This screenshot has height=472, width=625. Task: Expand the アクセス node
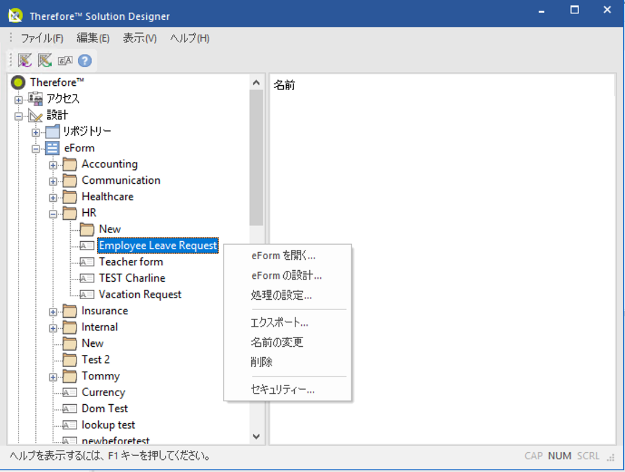(x=19, y=100)
